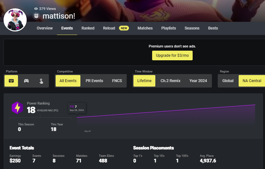Switch to the Overview tab

pyautogui.click(x=45, y=28)
